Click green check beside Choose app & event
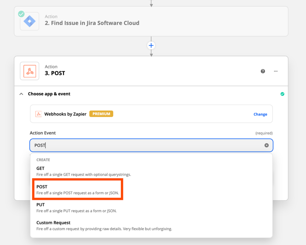The height and width of the screenshot is (245, 306). click(x=283, y=94)
